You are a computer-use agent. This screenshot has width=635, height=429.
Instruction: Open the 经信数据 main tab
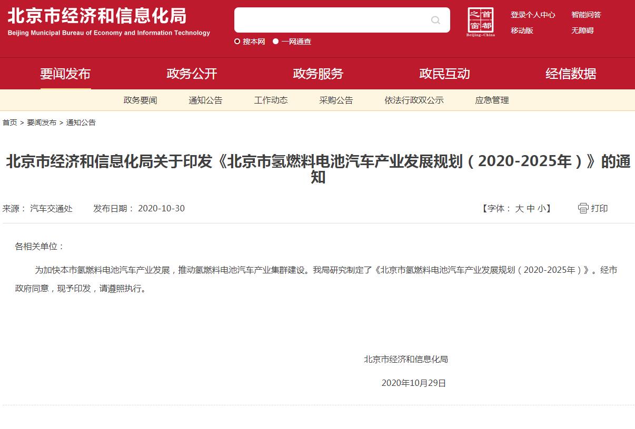(571, 74)
